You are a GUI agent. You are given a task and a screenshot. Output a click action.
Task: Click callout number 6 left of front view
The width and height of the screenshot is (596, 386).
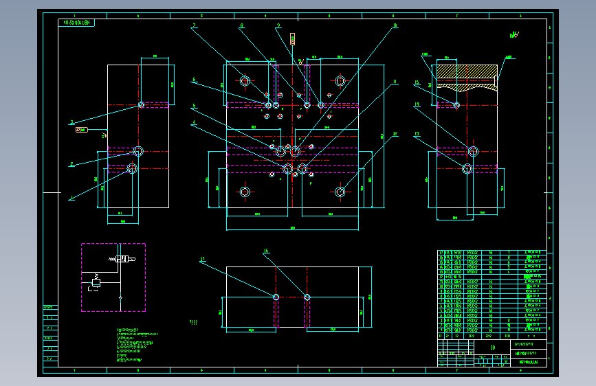pos(194,80)
